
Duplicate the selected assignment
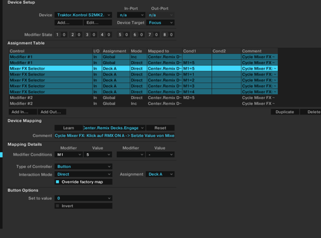click(285, 112)
